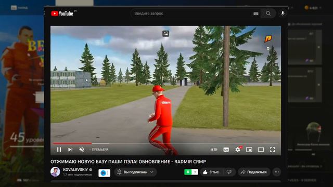Click the green download button
Image resolution: width=333 pixels, height=187 pixels.
(x=188, y=172)
